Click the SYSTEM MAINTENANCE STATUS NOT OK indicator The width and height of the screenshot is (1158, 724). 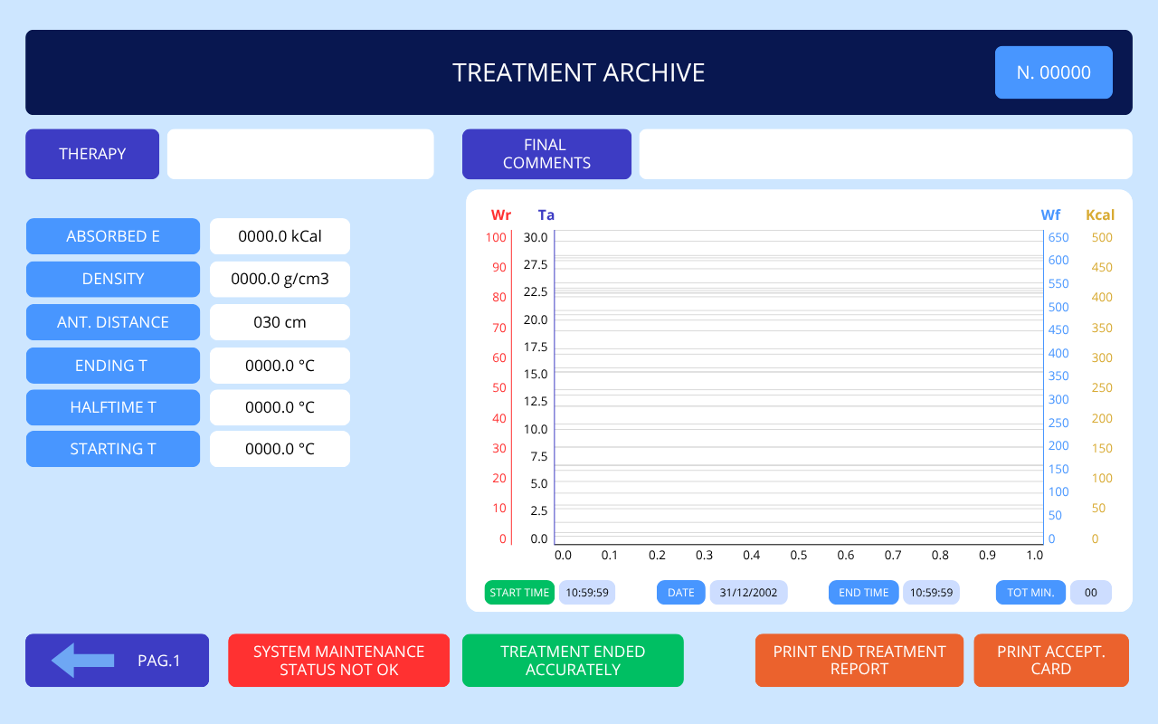(338, 661)
